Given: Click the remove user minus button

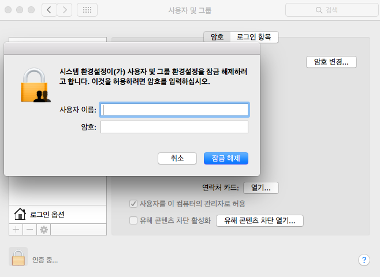Looking at the screenshot, I should [29, 229].
